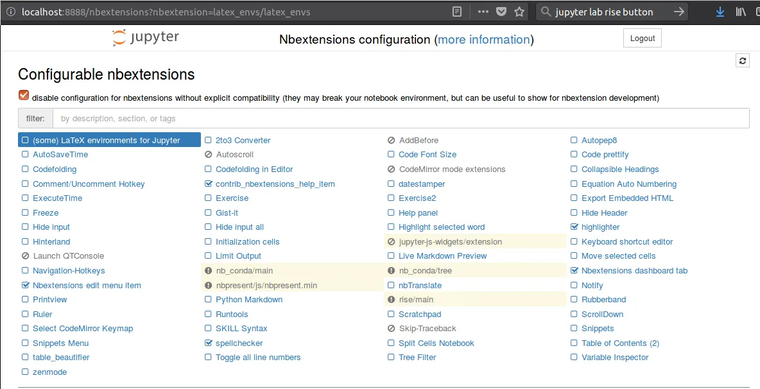Click the refresh nbextensions list icon
Viewport: 760px width, 389px height.
pos(743,60)
